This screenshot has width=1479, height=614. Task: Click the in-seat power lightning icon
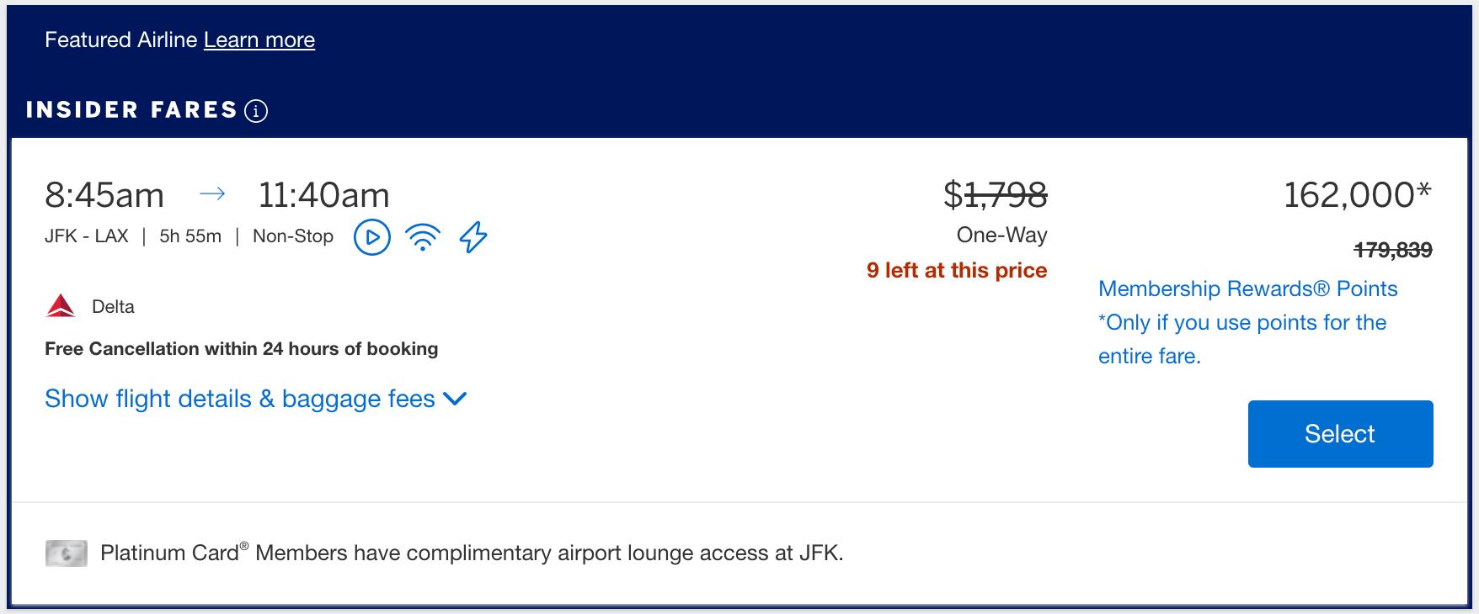pos(473,237)
